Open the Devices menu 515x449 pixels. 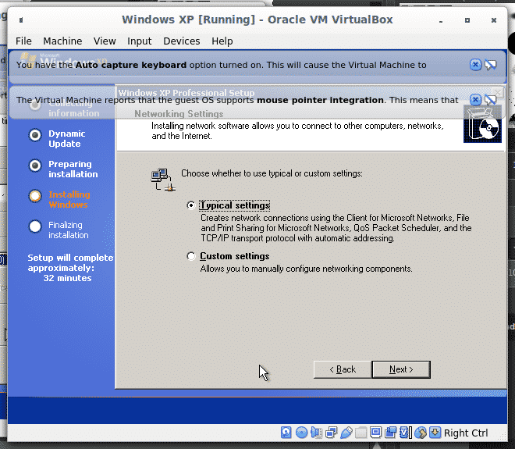[x=182, y=41]
